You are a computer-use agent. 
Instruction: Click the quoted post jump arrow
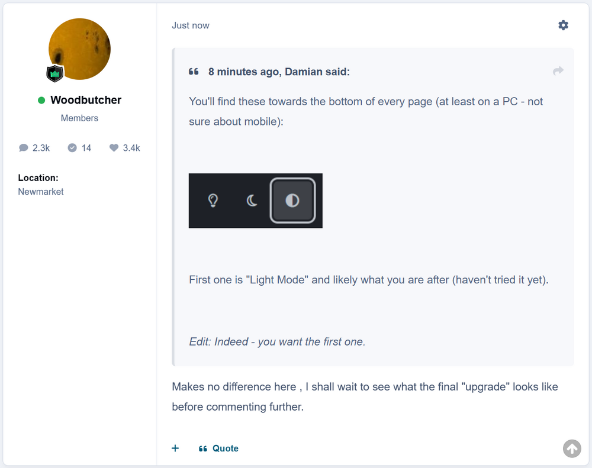click(x=558, y=70)
